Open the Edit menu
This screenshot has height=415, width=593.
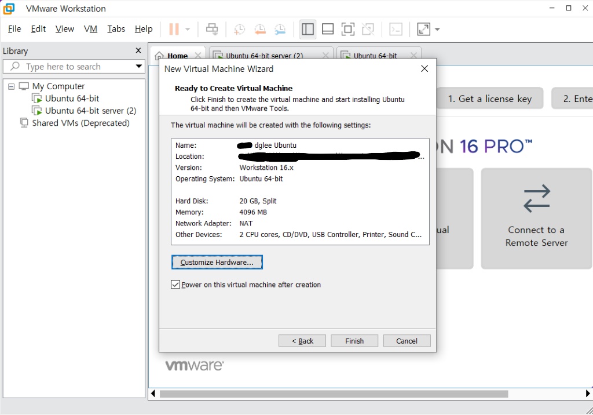coord(38,29)
